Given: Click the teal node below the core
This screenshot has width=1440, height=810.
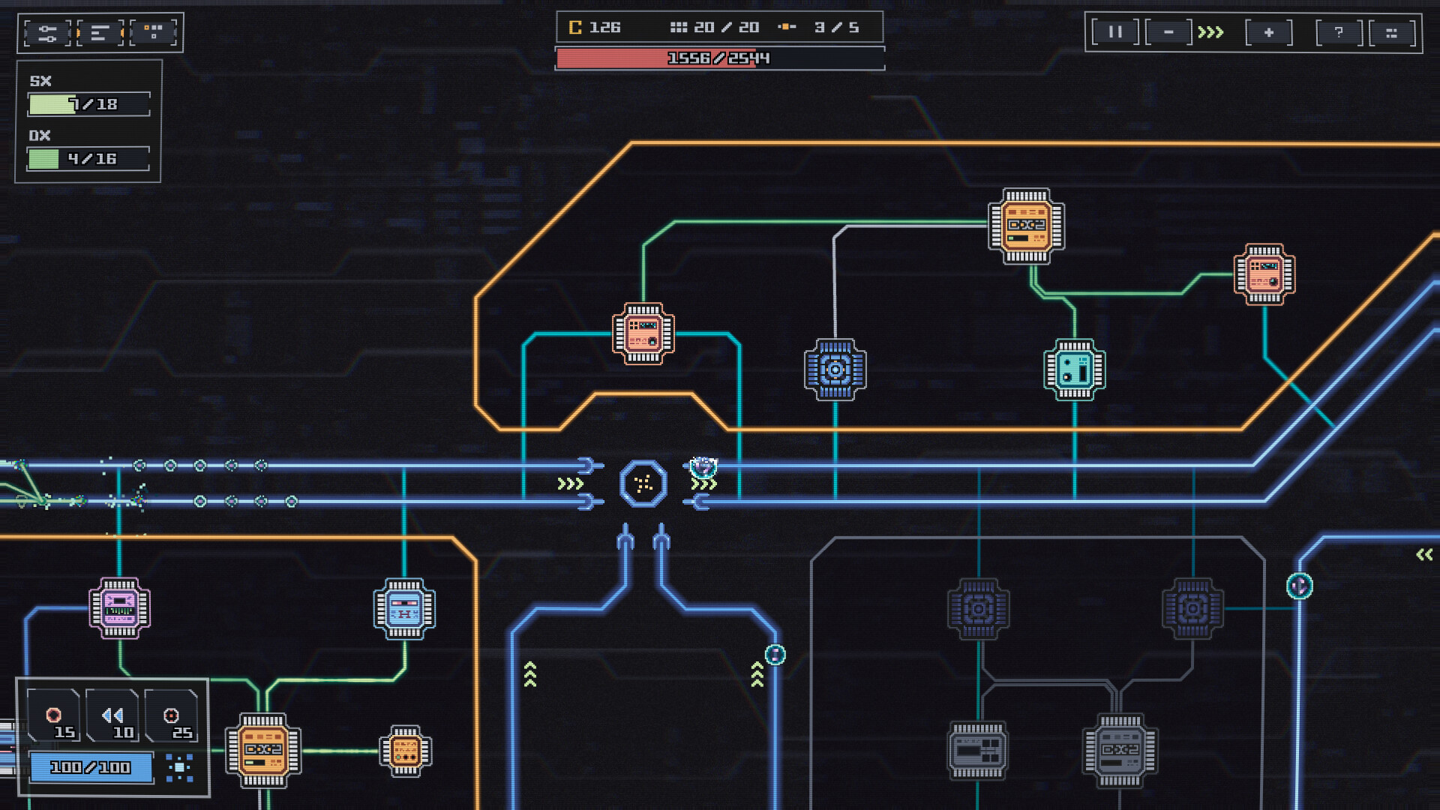Looking at the screenshot, I should (775, 655).
